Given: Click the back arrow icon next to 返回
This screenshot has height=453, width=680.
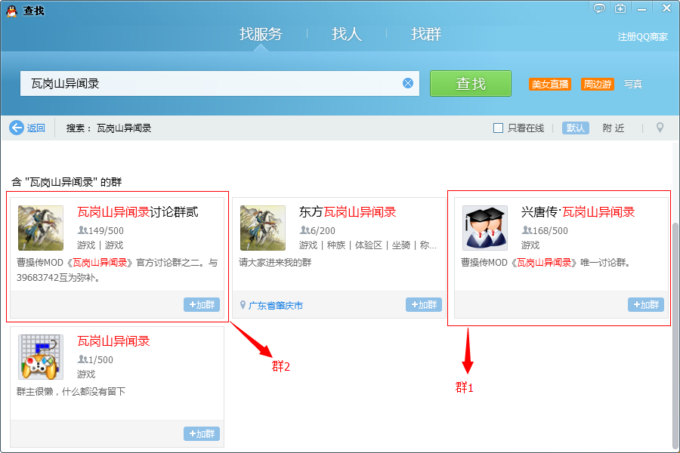Looking at the screenshot, I should tap(17, 128).
